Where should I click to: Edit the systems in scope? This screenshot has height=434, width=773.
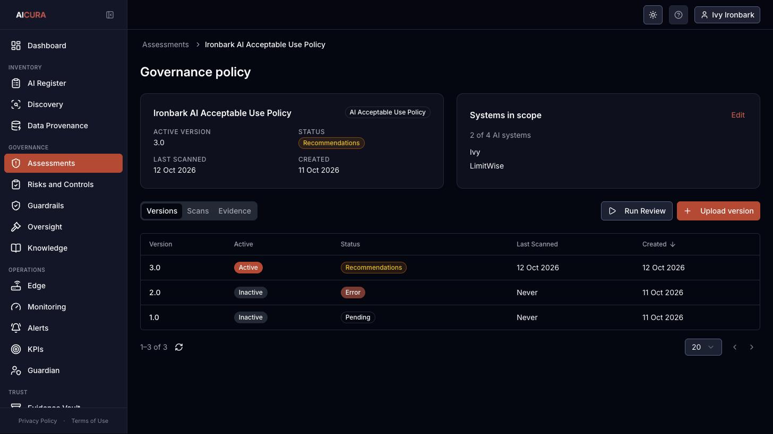point(738,115)
